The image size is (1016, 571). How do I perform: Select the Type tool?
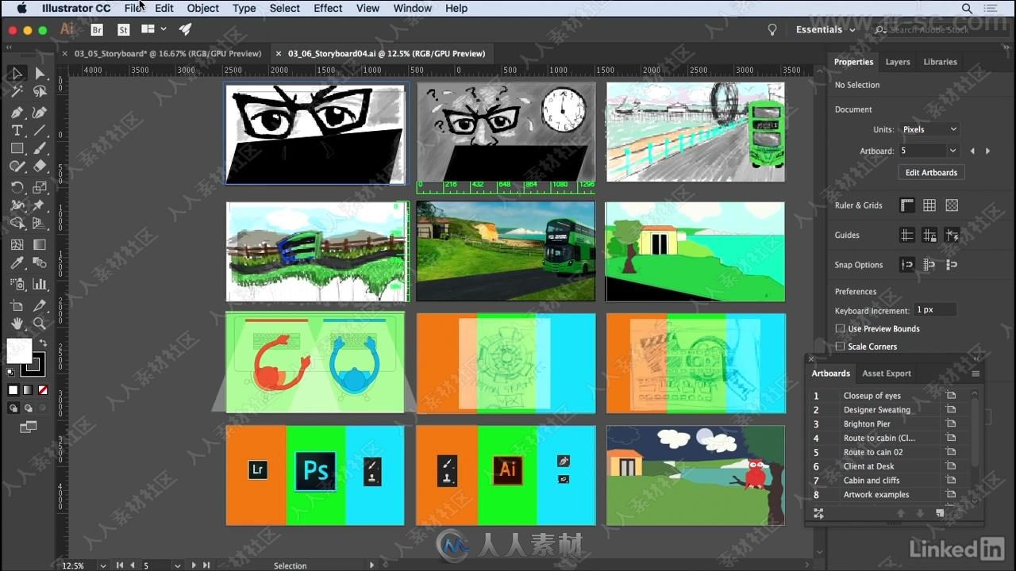[x=17, y=130]
